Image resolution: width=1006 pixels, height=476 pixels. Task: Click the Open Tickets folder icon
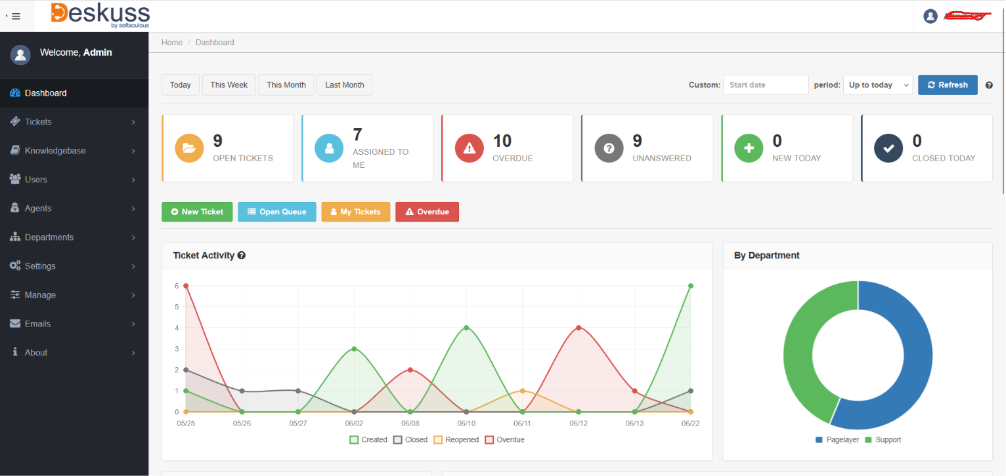click(190, 148)
